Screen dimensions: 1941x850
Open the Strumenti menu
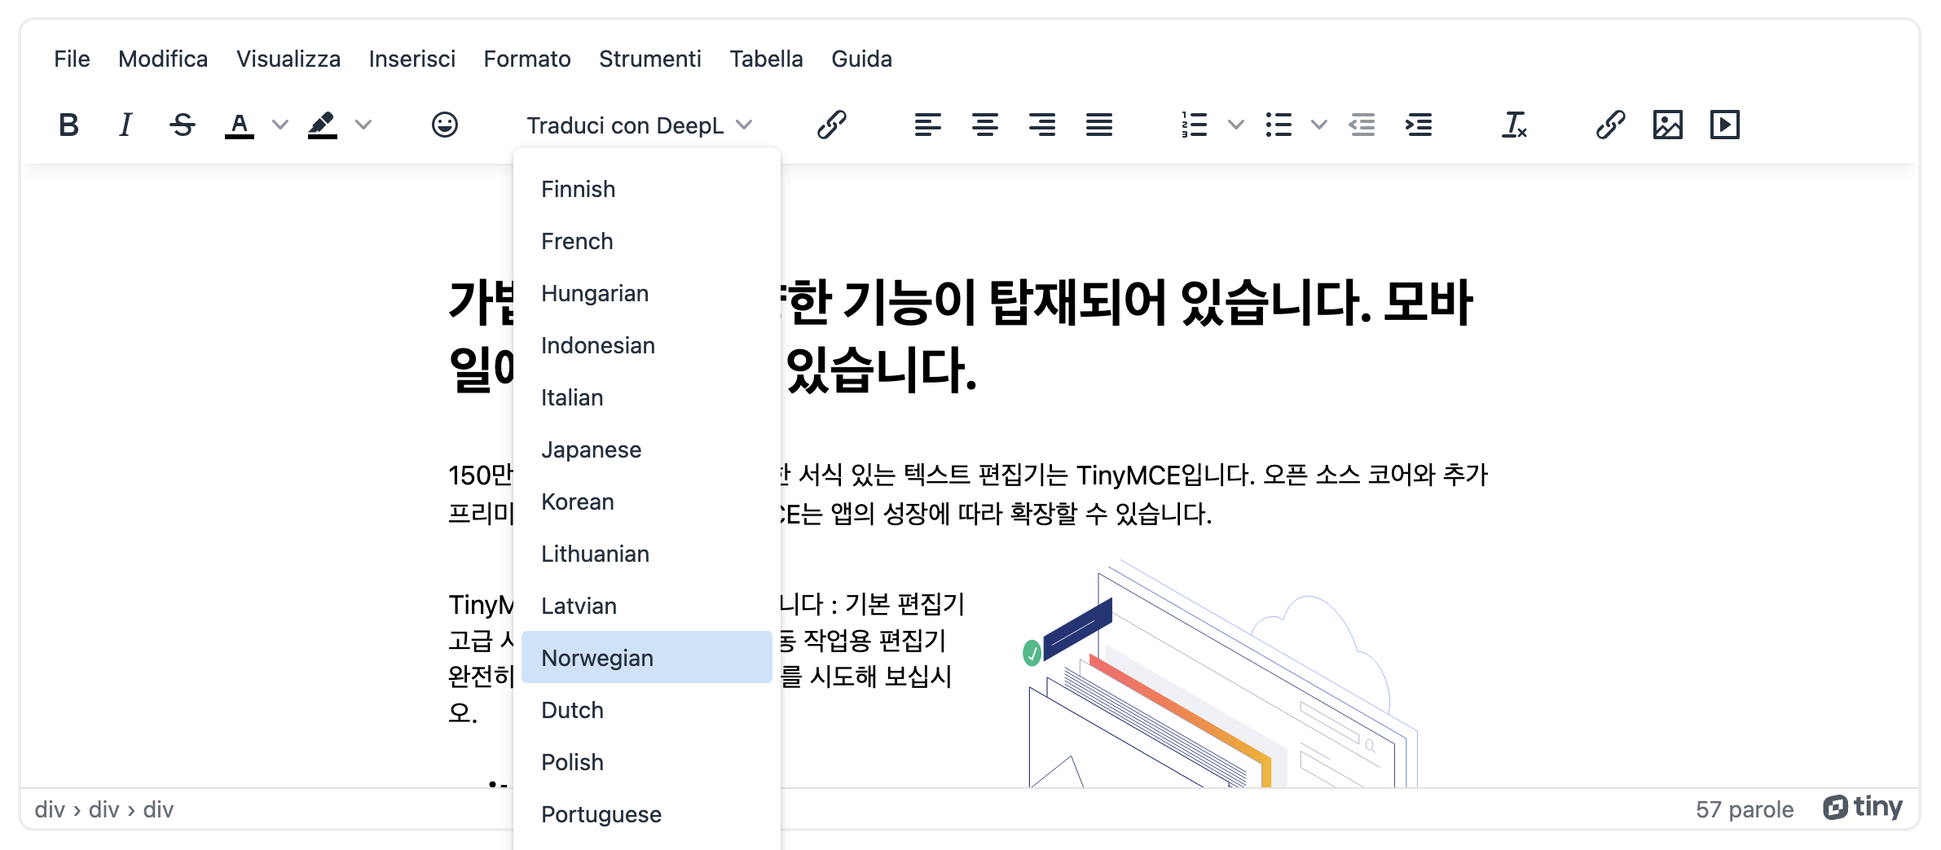pos(650,59)
